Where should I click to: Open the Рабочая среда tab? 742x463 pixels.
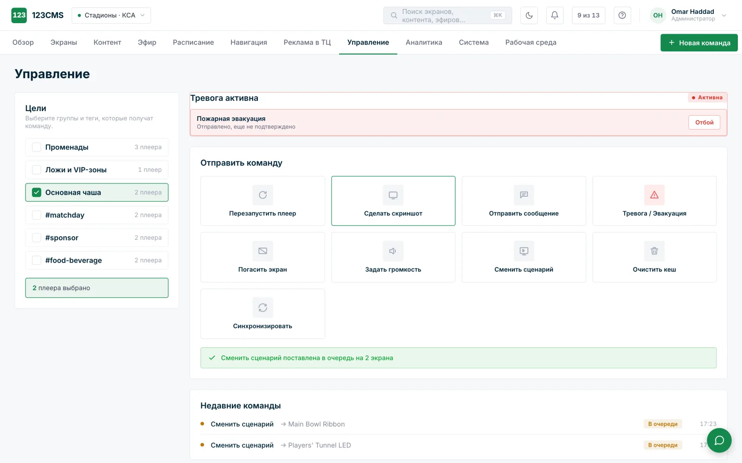531,43
